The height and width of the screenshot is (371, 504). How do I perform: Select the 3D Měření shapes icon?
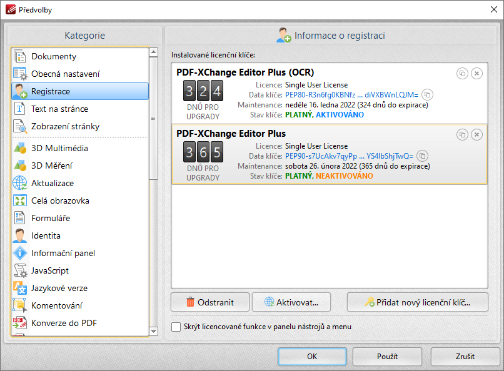(x=19, y=166)
